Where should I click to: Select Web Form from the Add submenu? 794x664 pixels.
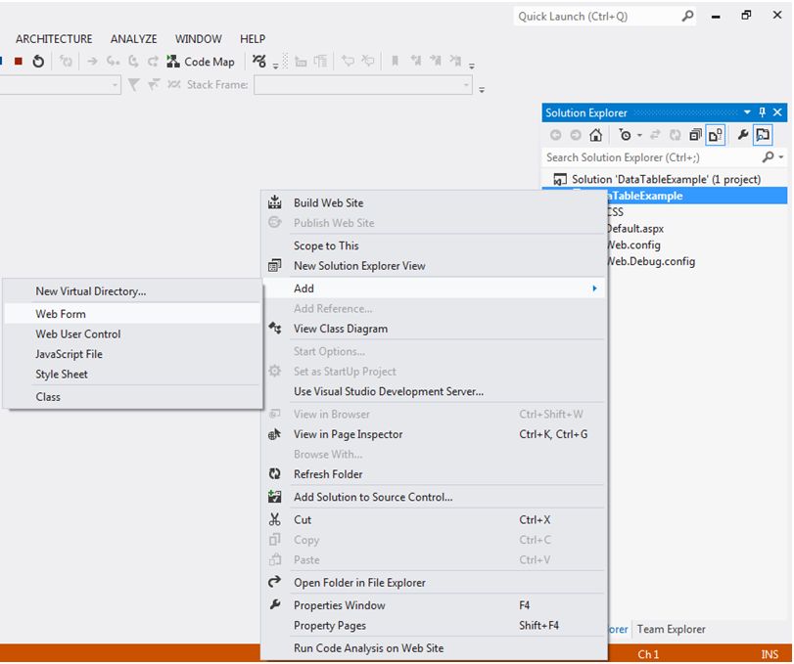coord(61,314)
